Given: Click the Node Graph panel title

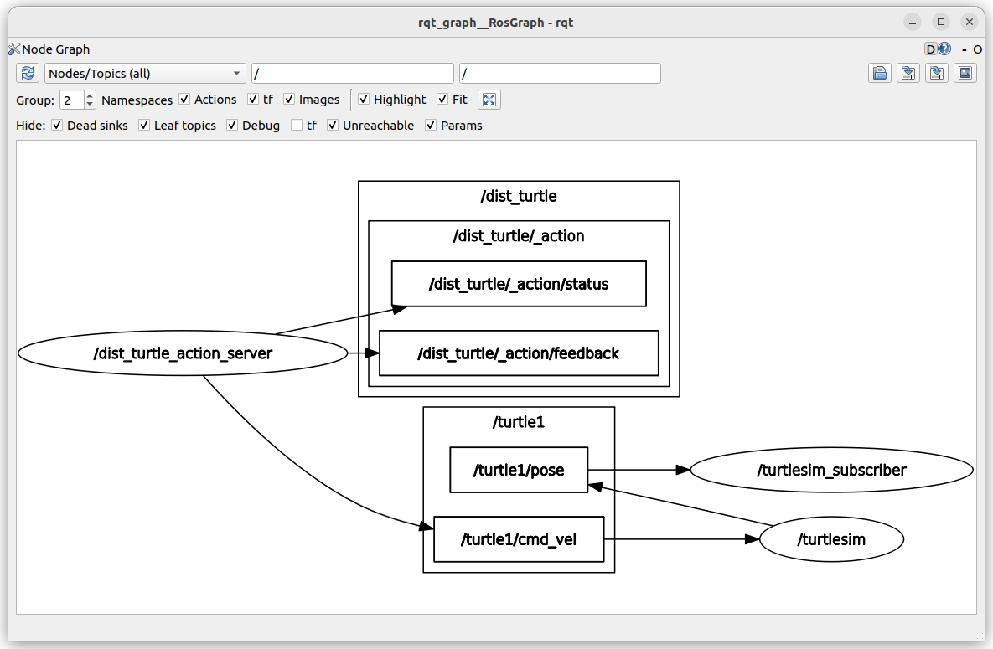Looking at the screenshot, I should (56, 49).
